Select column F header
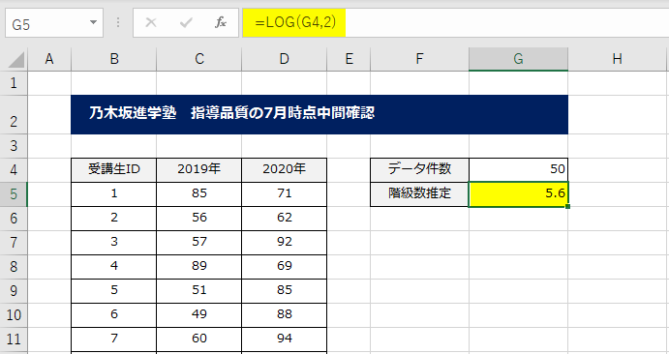This screenshot has height=354, width=669. tap(420, 59)
